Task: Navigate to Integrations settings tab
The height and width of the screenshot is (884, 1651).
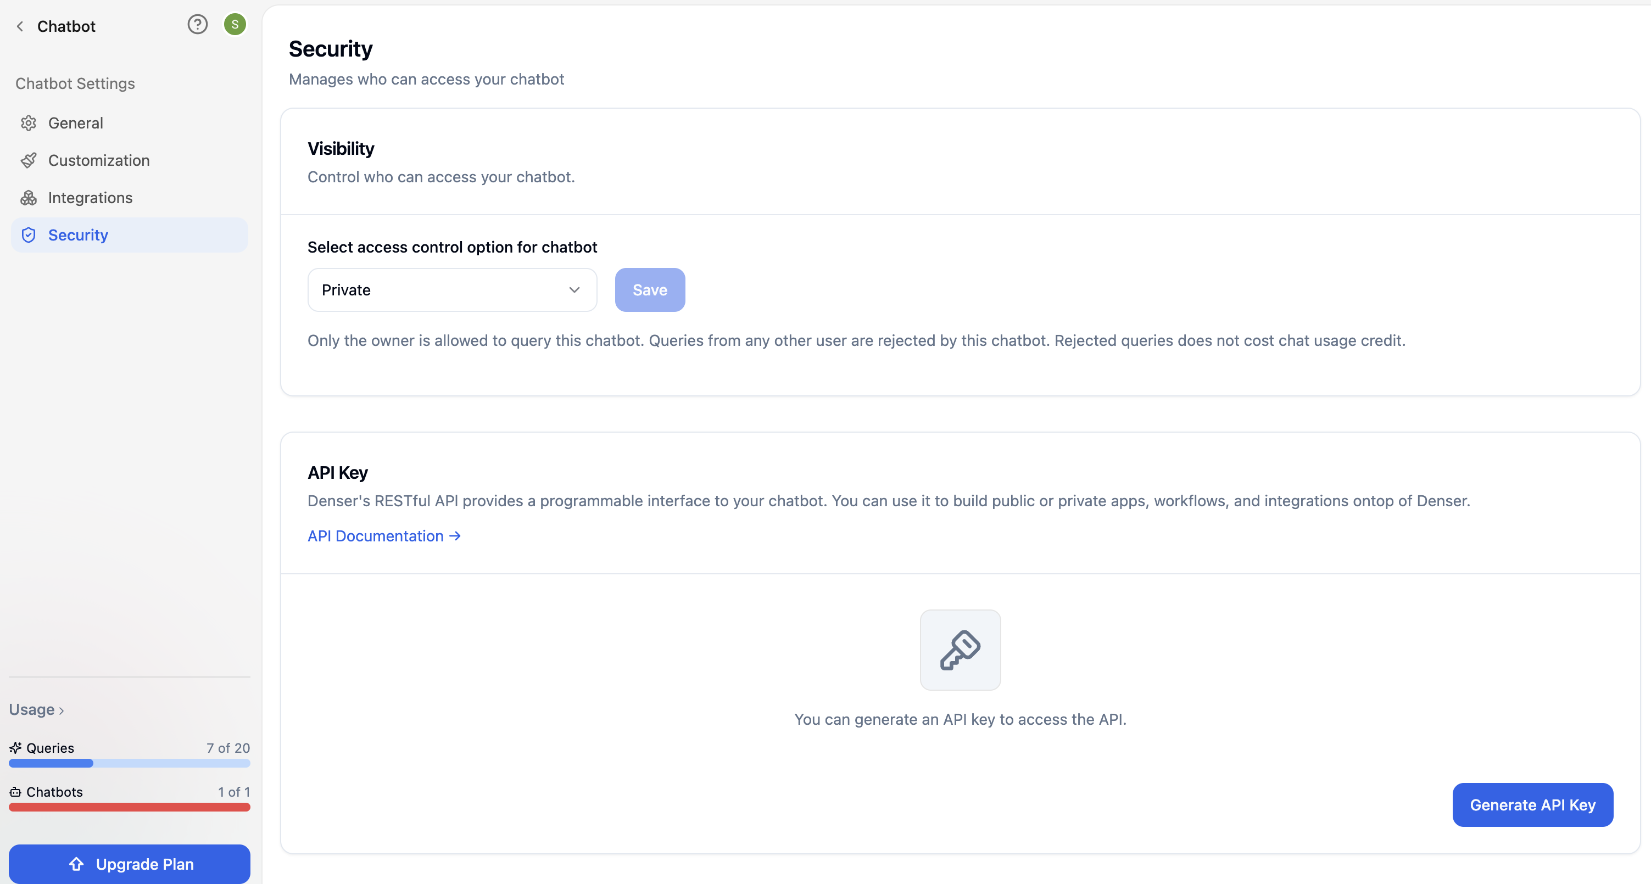Action: [90, 198]
